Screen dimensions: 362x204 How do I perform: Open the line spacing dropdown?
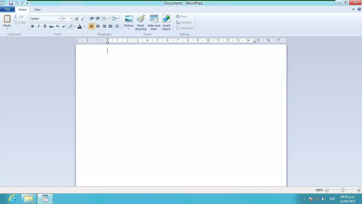click(115, 19)
